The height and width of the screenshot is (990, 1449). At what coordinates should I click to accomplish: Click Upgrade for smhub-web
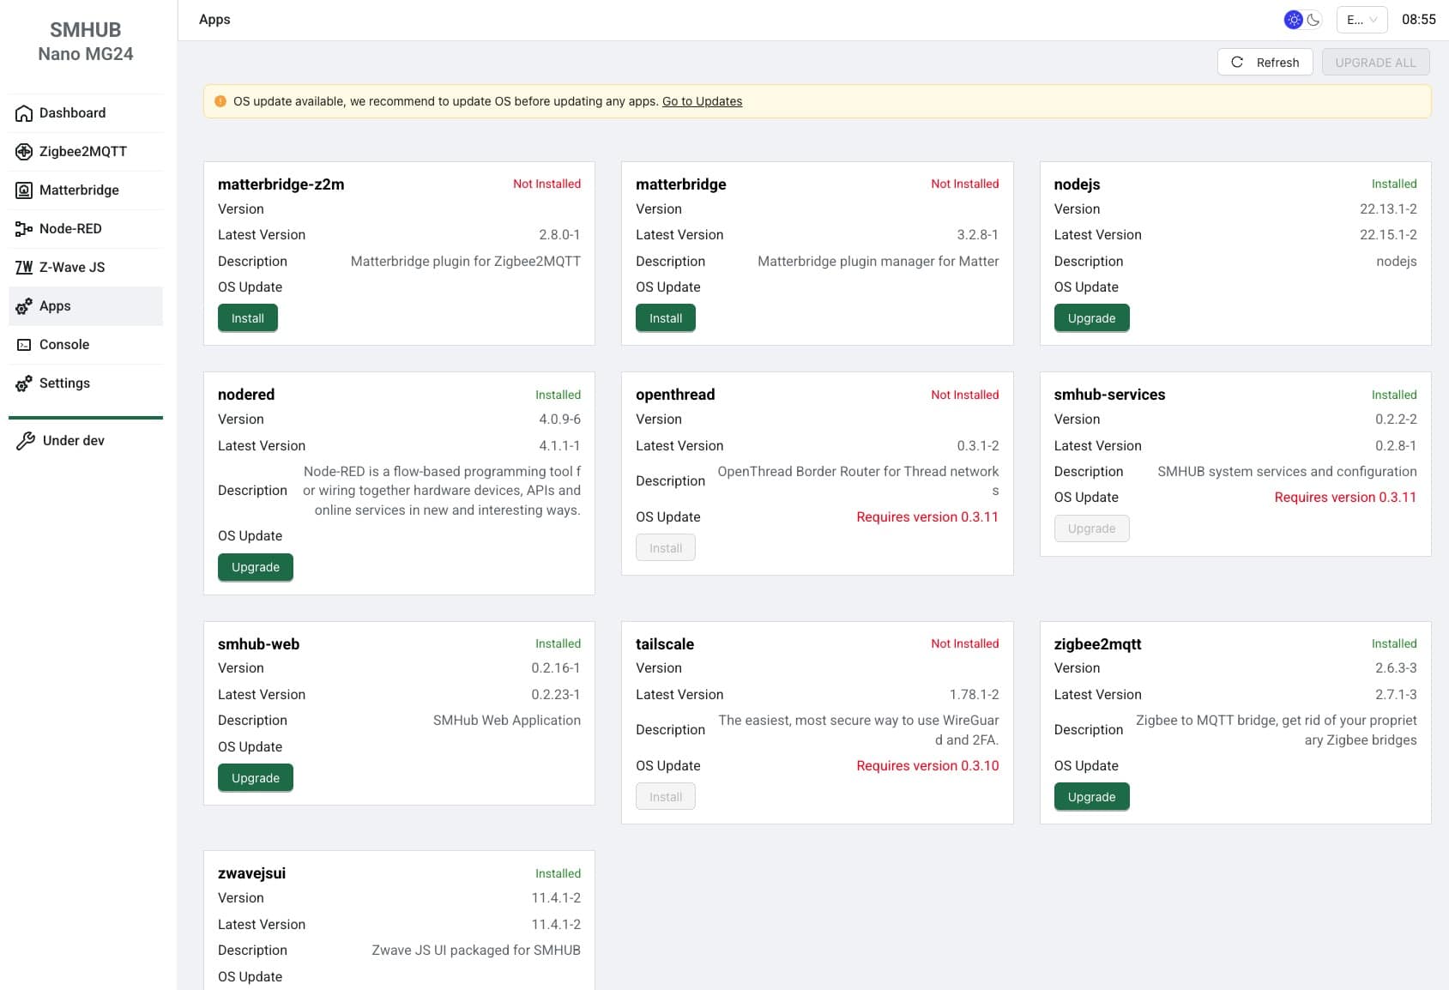tap(255, 778)
